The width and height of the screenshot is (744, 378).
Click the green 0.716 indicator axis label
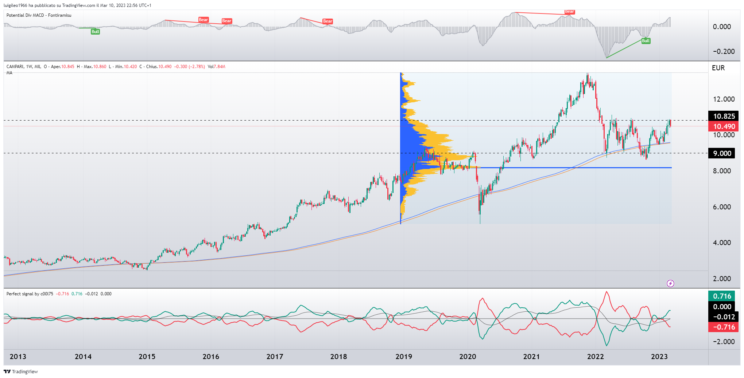point(722,296)
